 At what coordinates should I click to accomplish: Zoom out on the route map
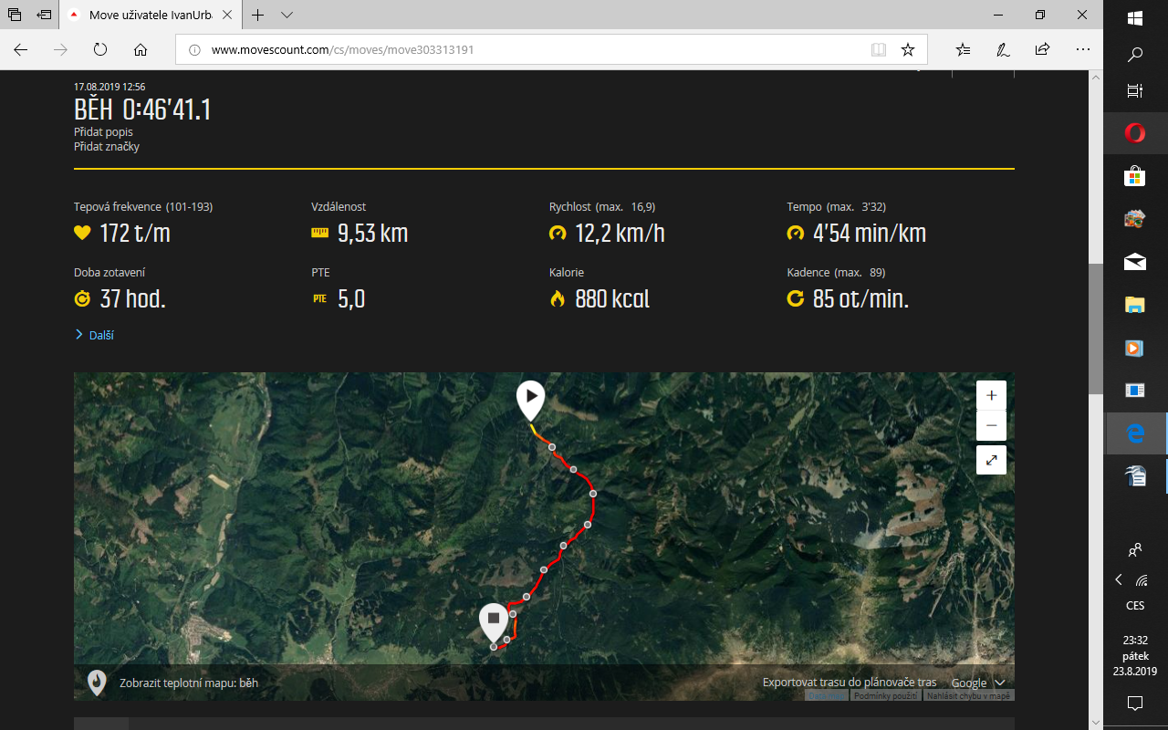pyautogui.click(x=991, y=426)
